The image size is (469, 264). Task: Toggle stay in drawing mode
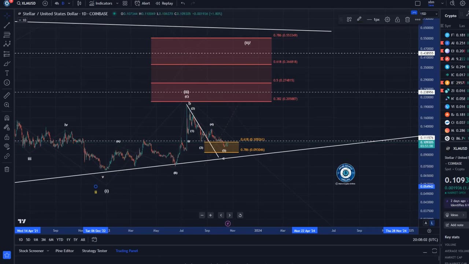(7, 128)
